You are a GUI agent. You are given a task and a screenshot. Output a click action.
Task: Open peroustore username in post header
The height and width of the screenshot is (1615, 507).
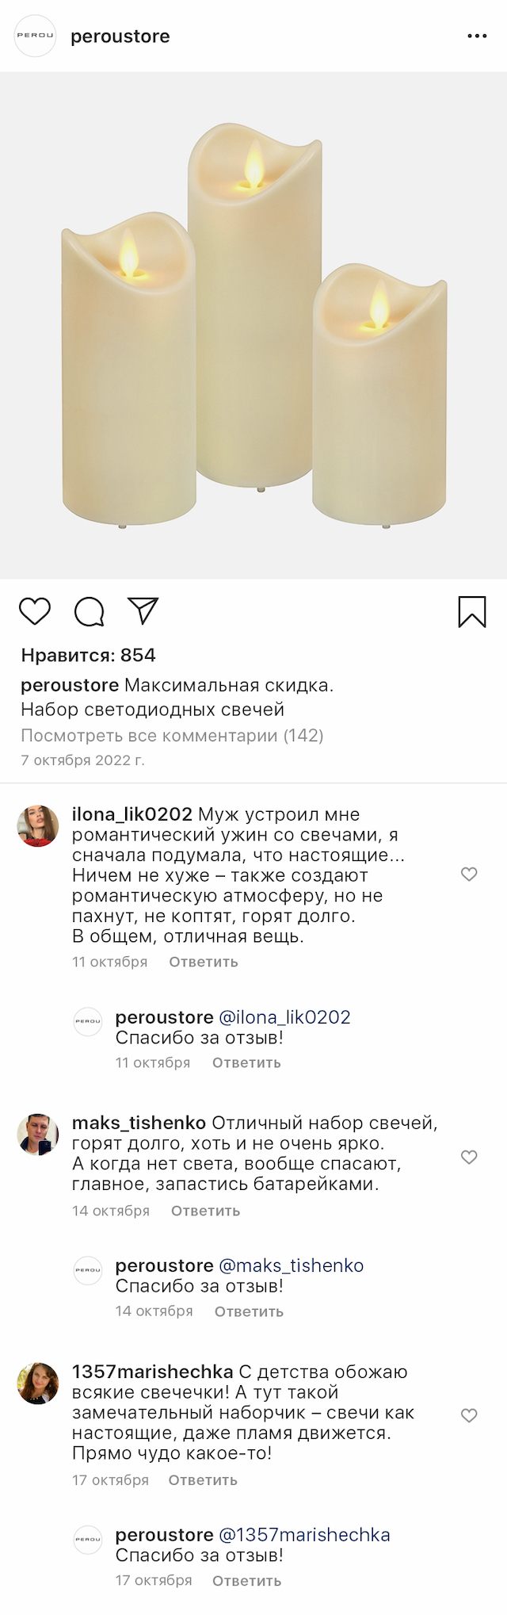[120, 36]
